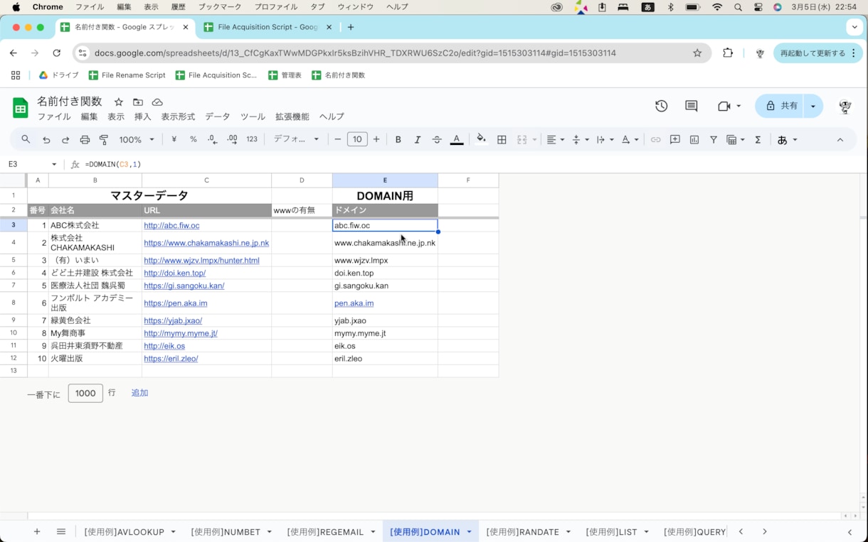Open the comments history icon
This screenshot has width=868, height=542.
[x=691, y=106]
